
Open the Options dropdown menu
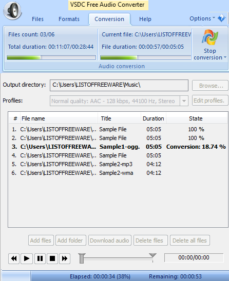tap(202, 18)
